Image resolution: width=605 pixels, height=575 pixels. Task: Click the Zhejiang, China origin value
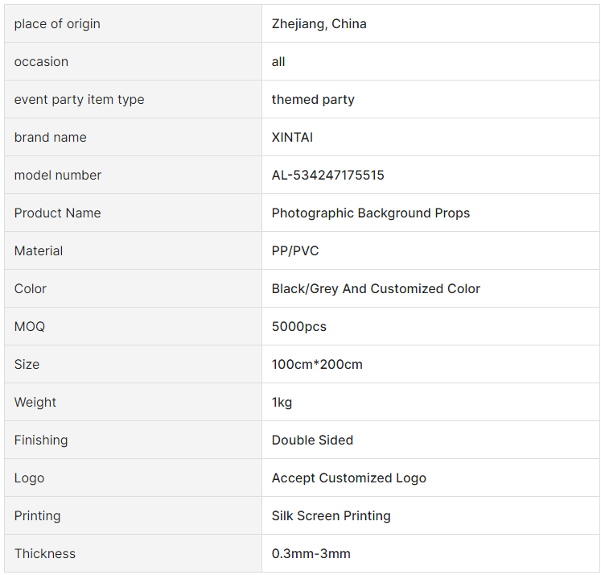319,24
